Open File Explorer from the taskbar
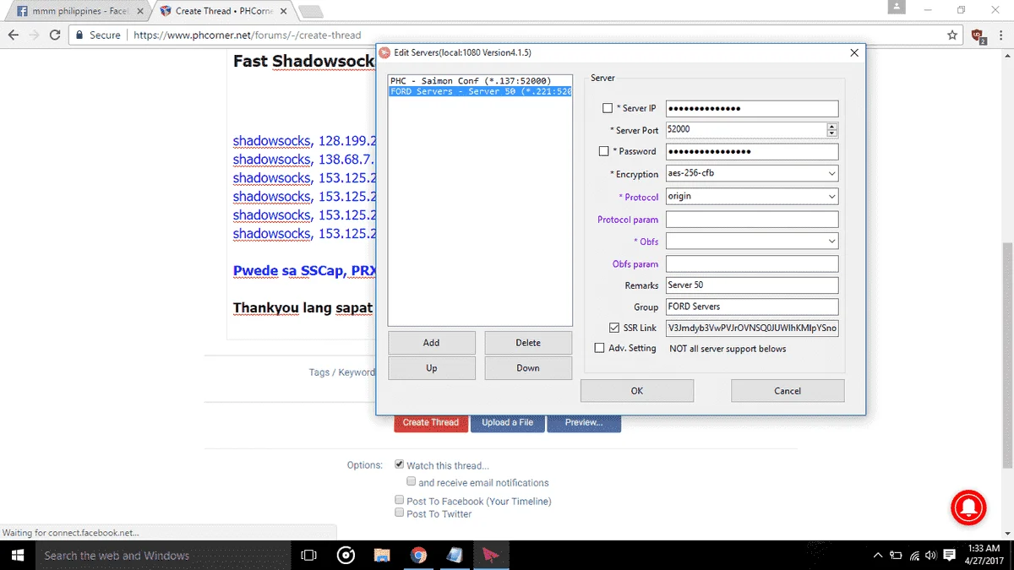Screen dimensions: 1014x570 tap(382, 555)
